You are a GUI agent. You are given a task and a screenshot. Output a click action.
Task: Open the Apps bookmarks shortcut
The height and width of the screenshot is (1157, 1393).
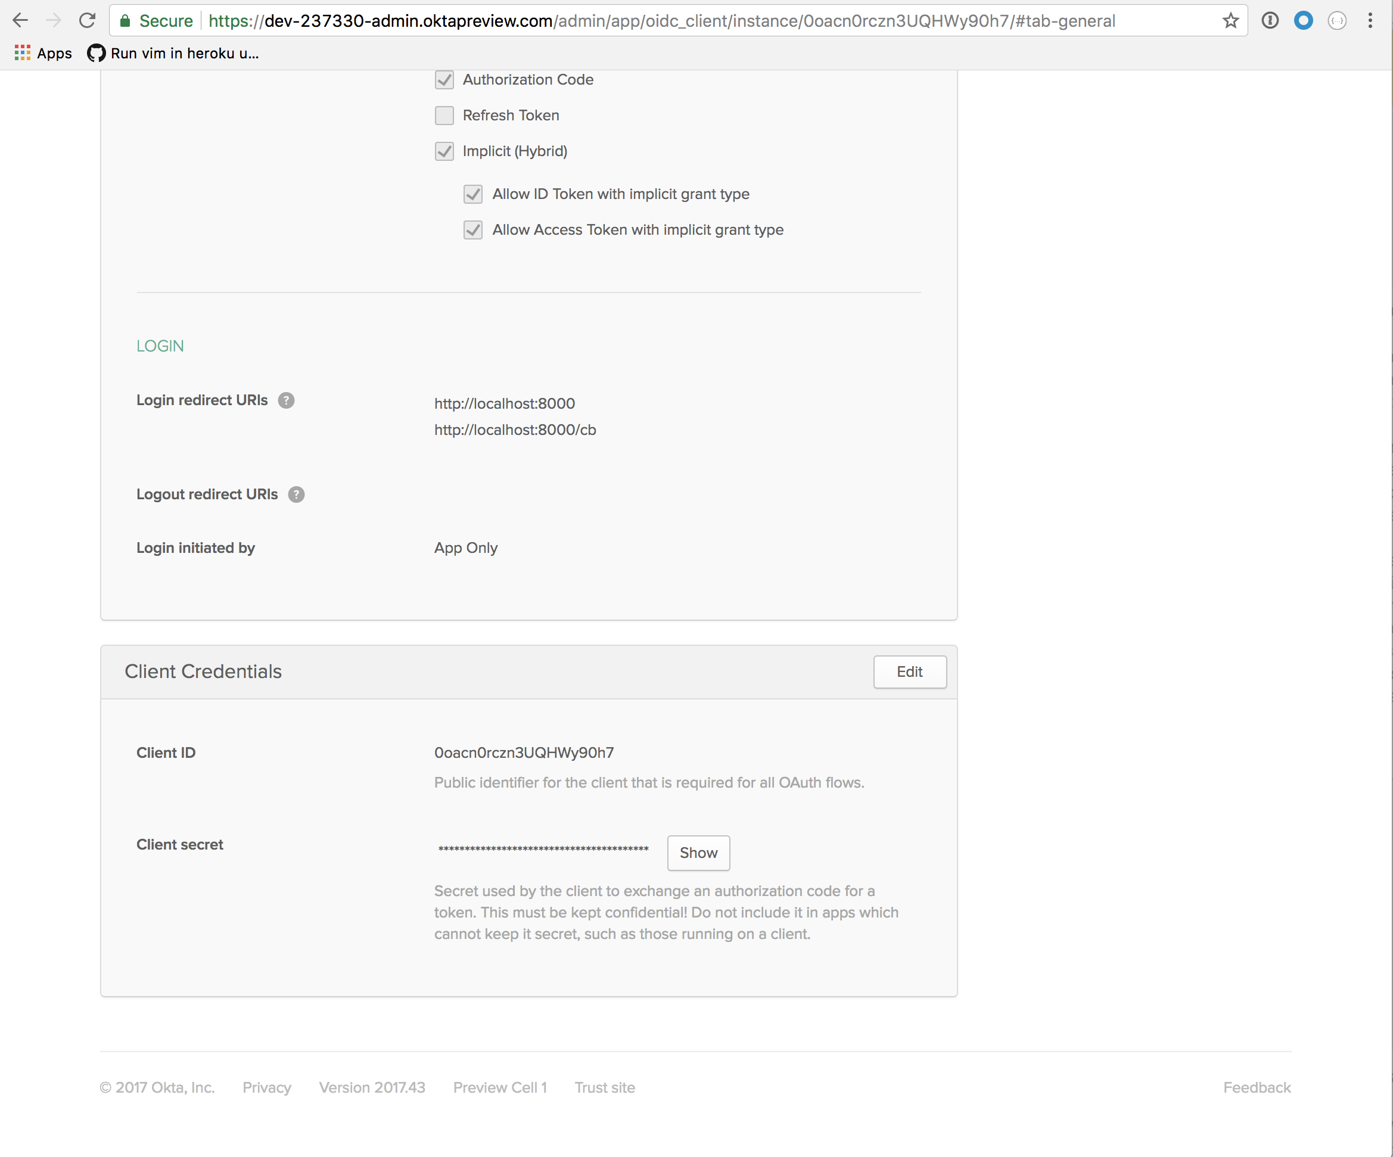[x=43, y=53]
